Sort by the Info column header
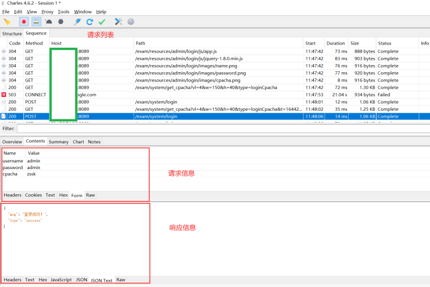430x287 pixels. tap(424, 43)
